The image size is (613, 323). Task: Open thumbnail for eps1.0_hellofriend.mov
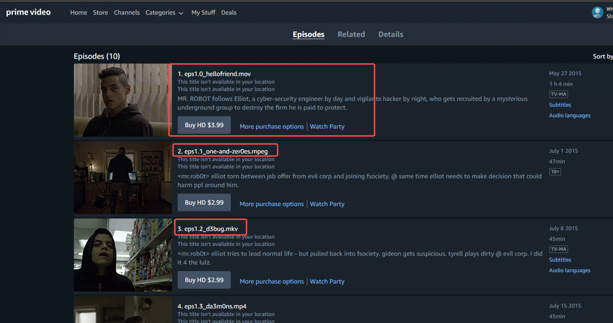click(x=123, y=100)
